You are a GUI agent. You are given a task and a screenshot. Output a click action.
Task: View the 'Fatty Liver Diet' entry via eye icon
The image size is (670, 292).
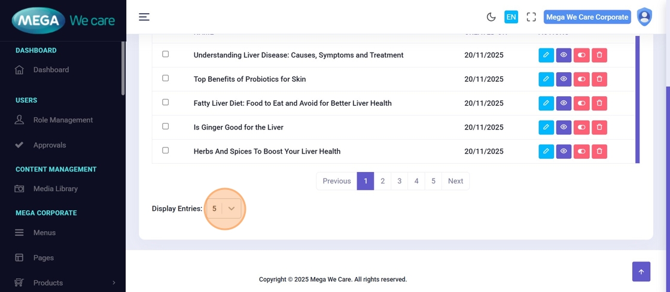click(564, 103)
